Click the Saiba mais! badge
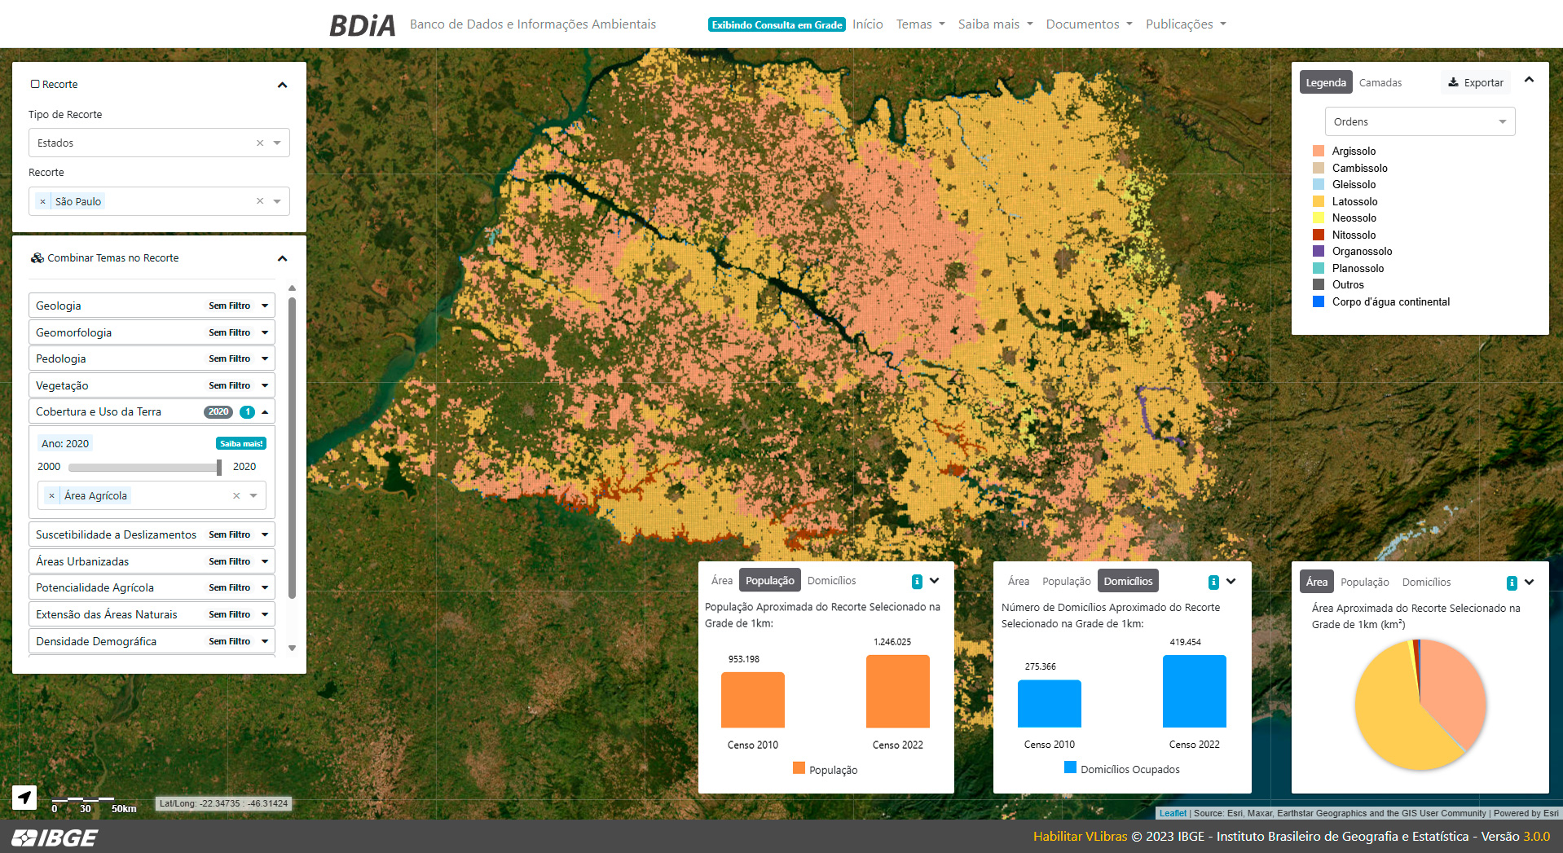This screenshot has width=1563, height=853. tap(241, 443)
